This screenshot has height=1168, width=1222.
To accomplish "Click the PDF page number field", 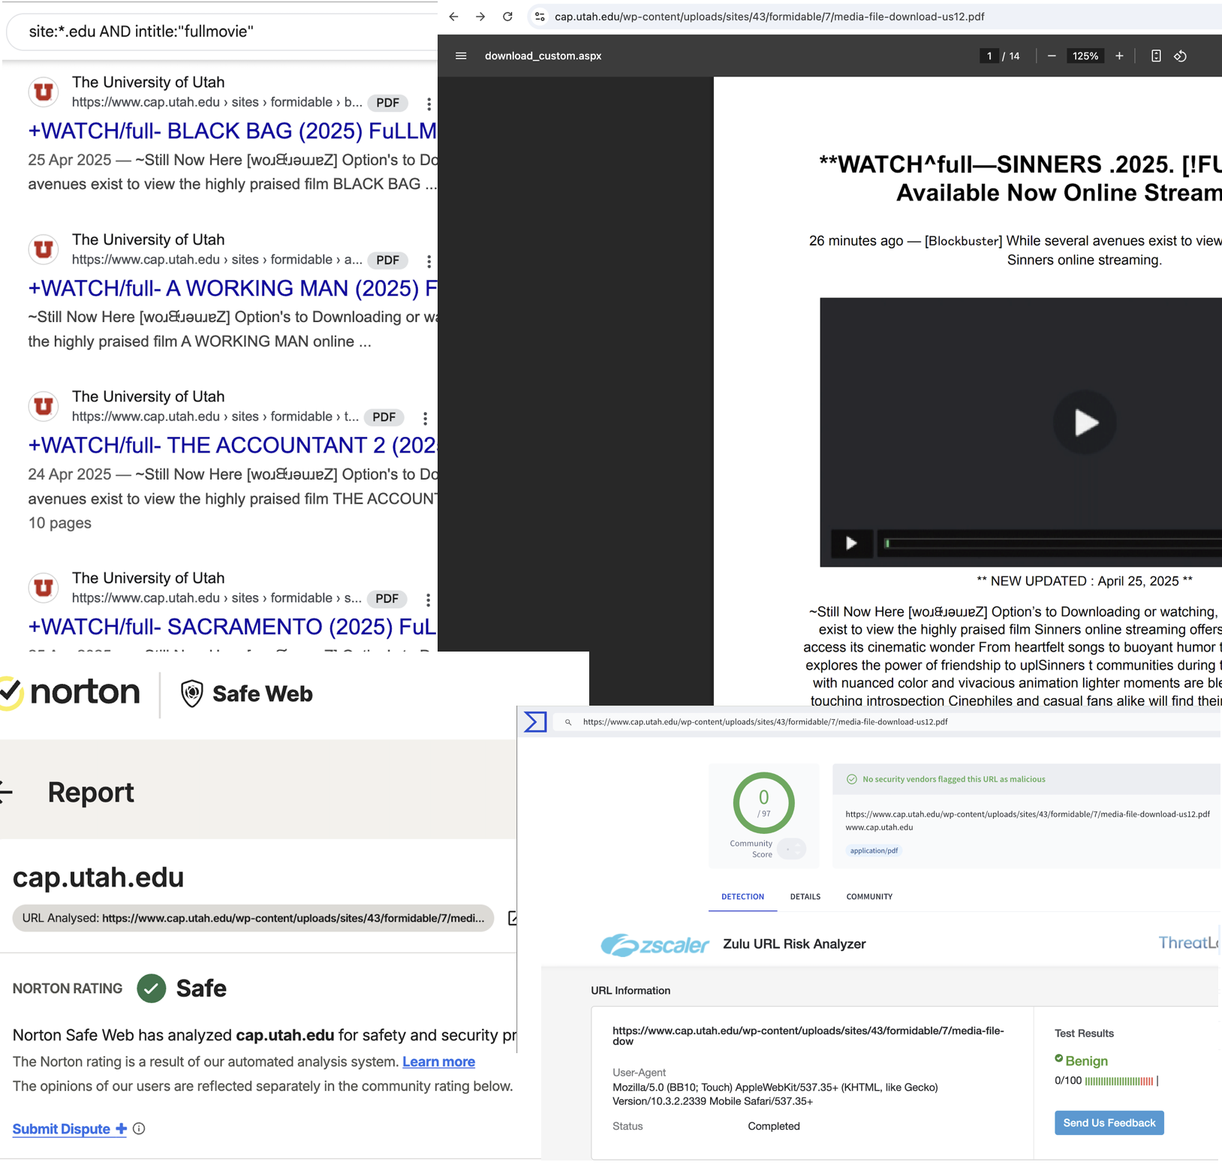I will [989, 56].
